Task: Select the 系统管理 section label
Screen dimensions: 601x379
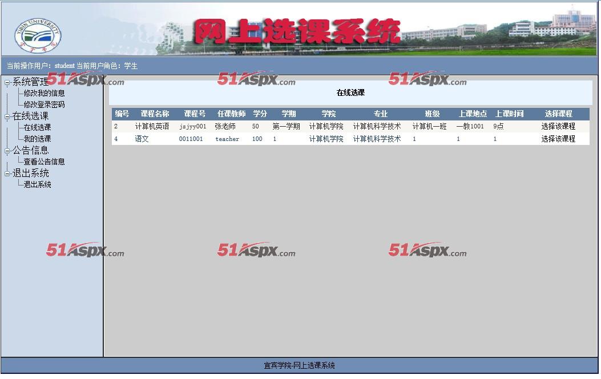Action: 30,82
